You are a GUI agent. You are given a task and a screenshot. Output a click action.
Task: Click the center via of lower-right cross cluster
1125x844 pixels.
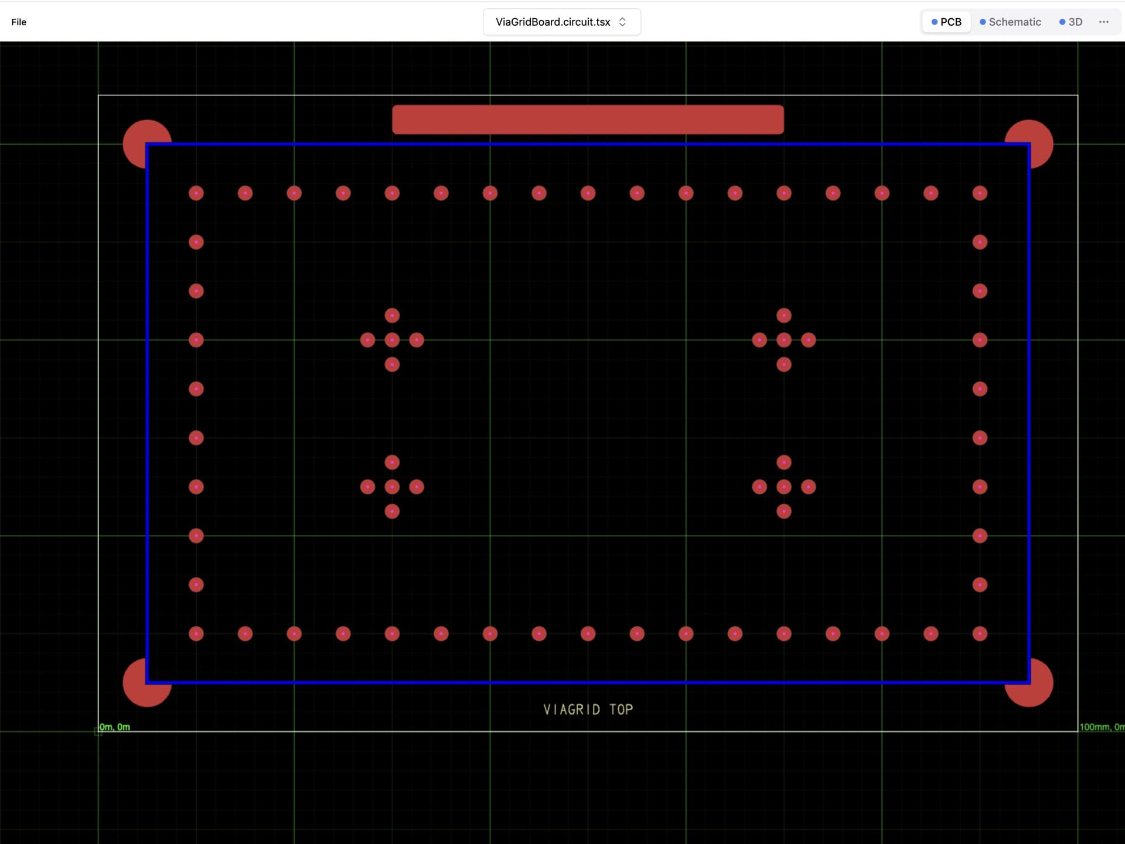click(784, 487)
